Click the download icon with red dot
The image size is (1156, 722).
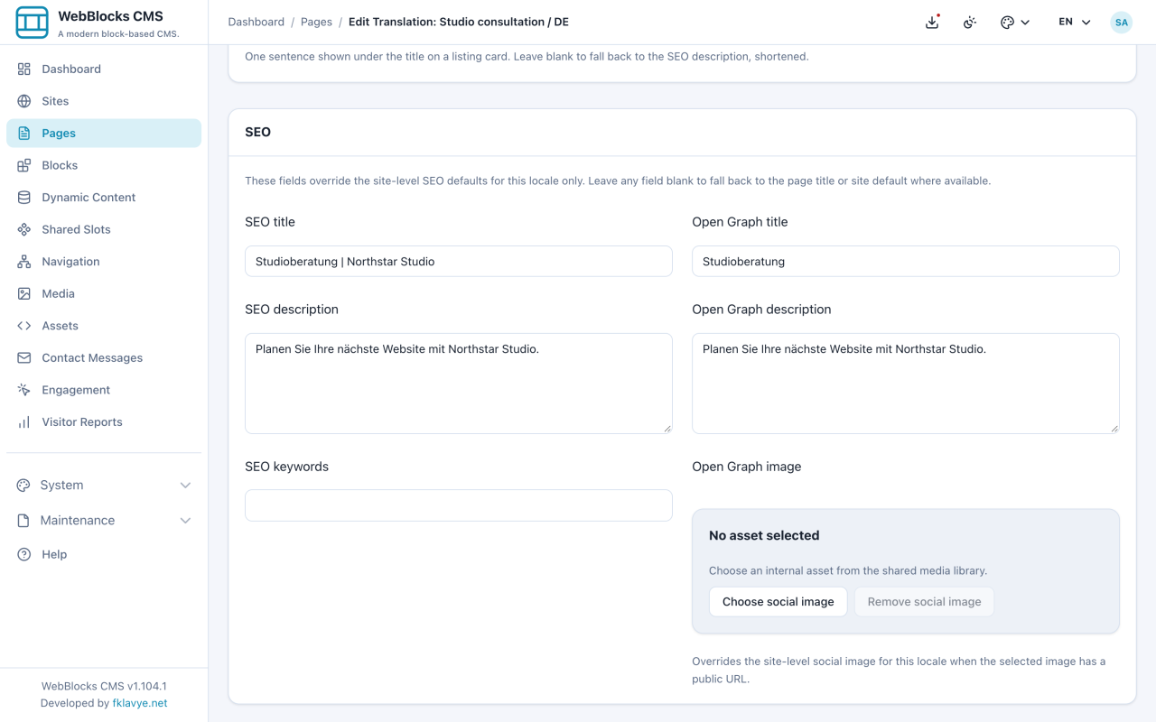click(932, 22)
